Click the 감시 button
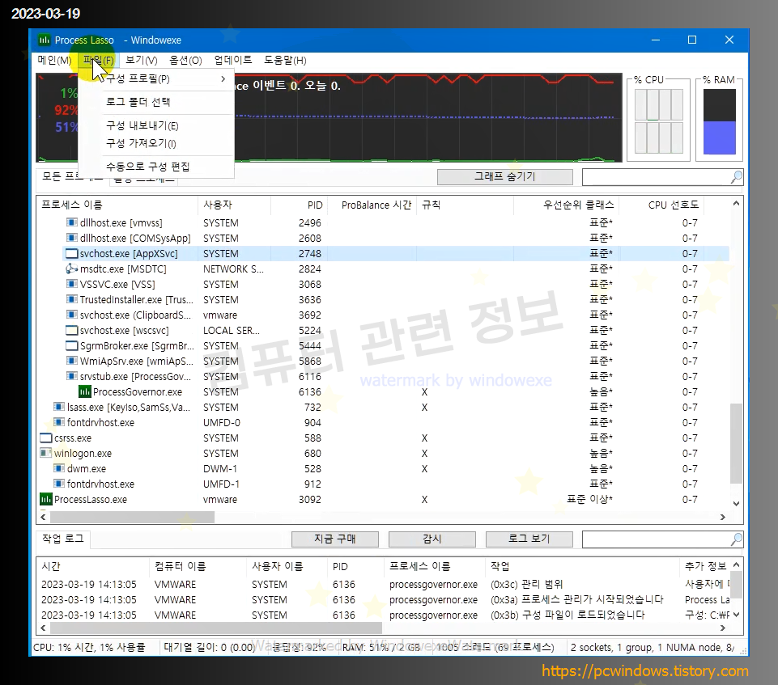This screenshot has height=685, width=778. pos(432,539)
